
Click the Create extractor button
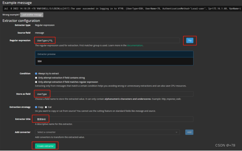pos(45,146)
